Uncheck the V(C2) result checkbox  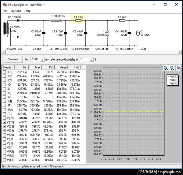point(5,122)
